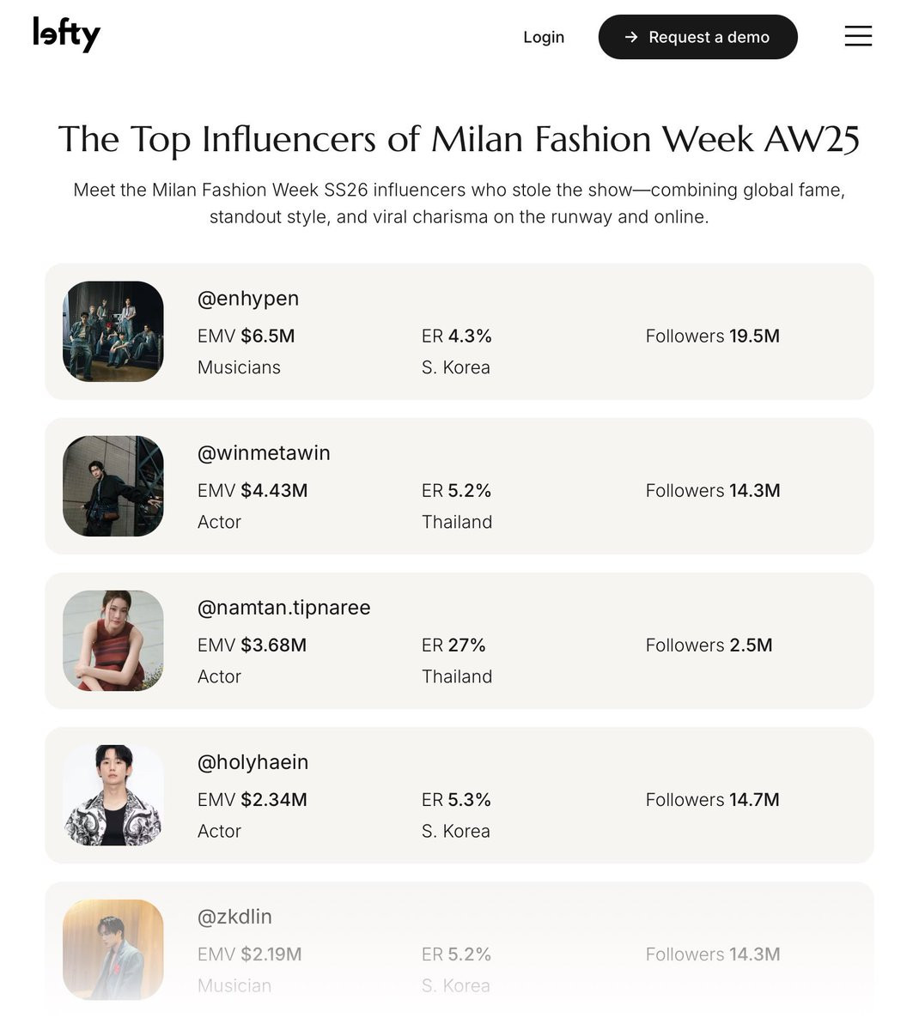
Task: Click holyhaein's Followers 14.7M stat
Action: click(713, 800)
